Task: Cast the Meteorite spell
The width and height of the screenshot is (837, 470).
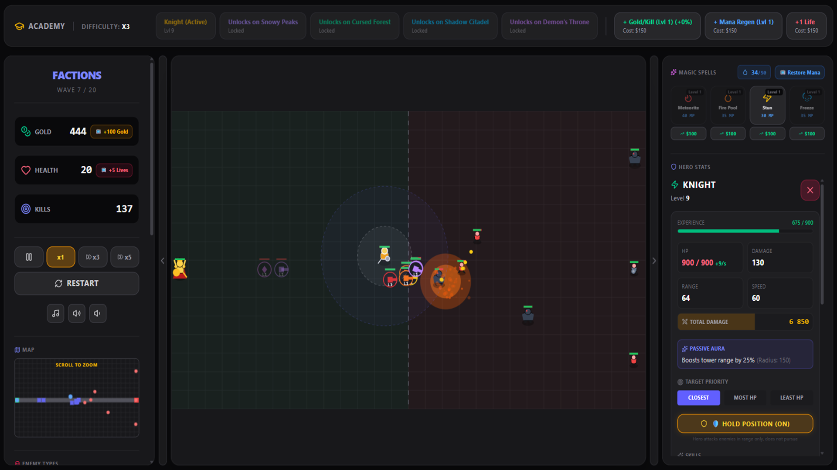Action: 688,104
